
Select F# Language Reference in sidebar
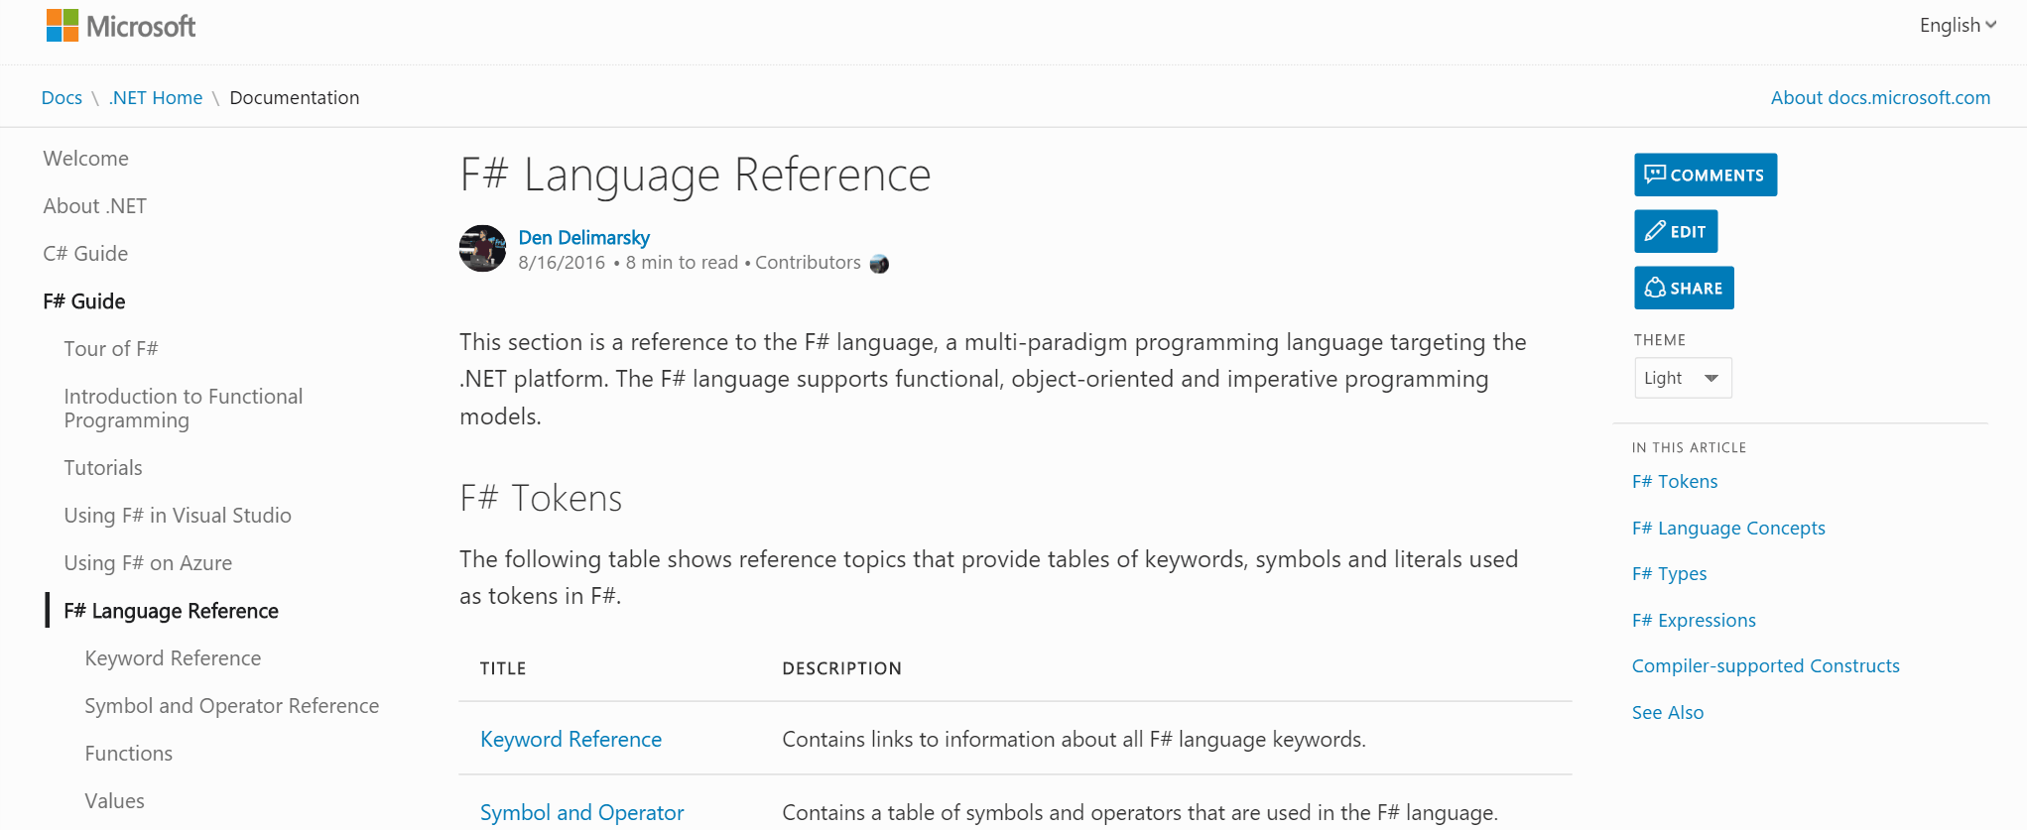[172, 611]
